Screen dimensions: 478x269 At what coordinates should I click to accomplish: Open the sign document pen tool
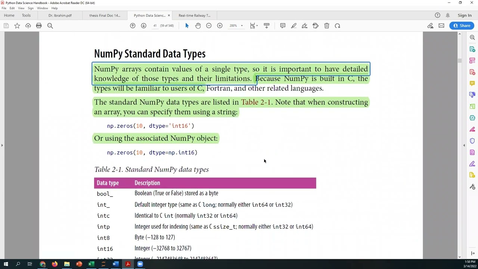point(305,26)
